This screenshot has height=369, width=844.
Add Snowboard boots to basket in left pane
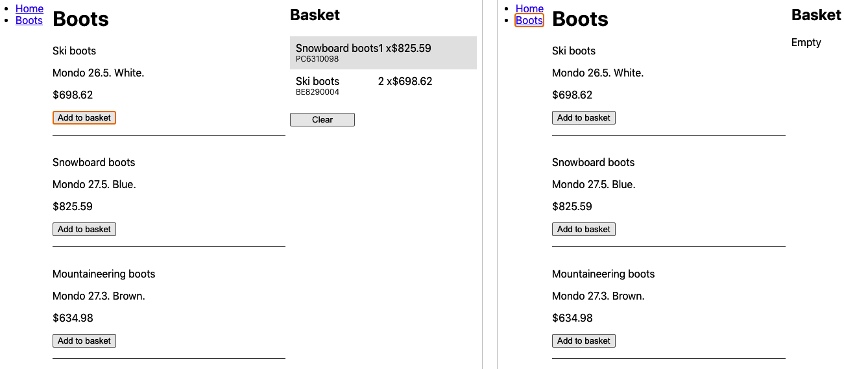(x=84, y=229)
